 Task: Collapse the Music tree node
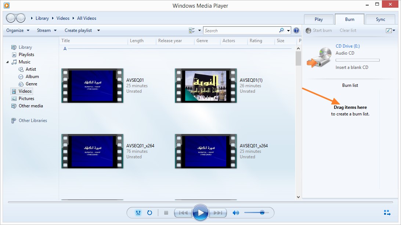click(x=7, y=62)
